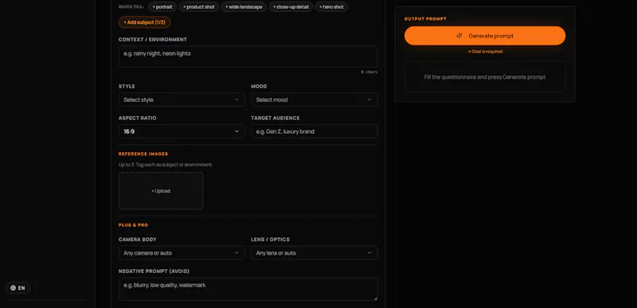Click the chevron in Mood dropdown
The height and width of the screenshot is (308, 637).
tap(369, 99)
